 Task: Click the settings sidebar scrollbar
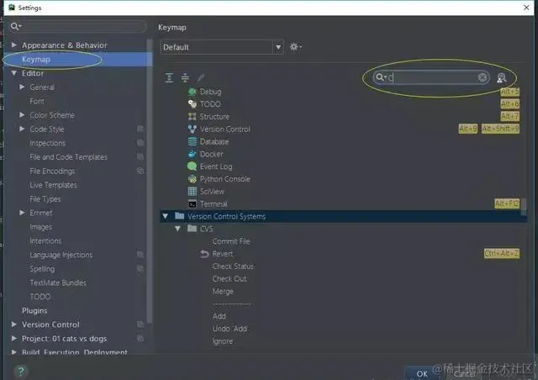(x=150, y=181)
